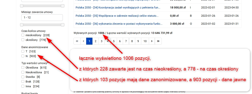Open page 8 in pagination

point(132,41)
